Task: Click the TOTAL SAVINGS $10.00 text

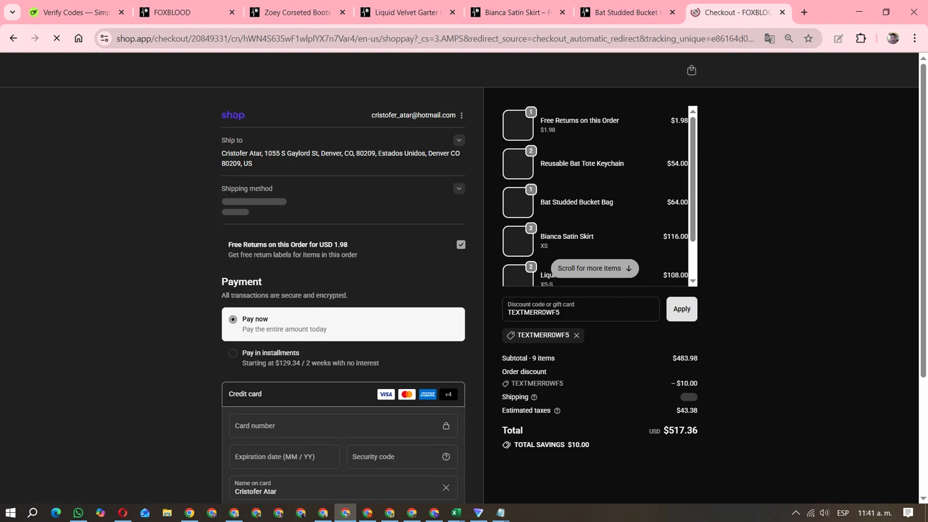Action: [551, 445]
